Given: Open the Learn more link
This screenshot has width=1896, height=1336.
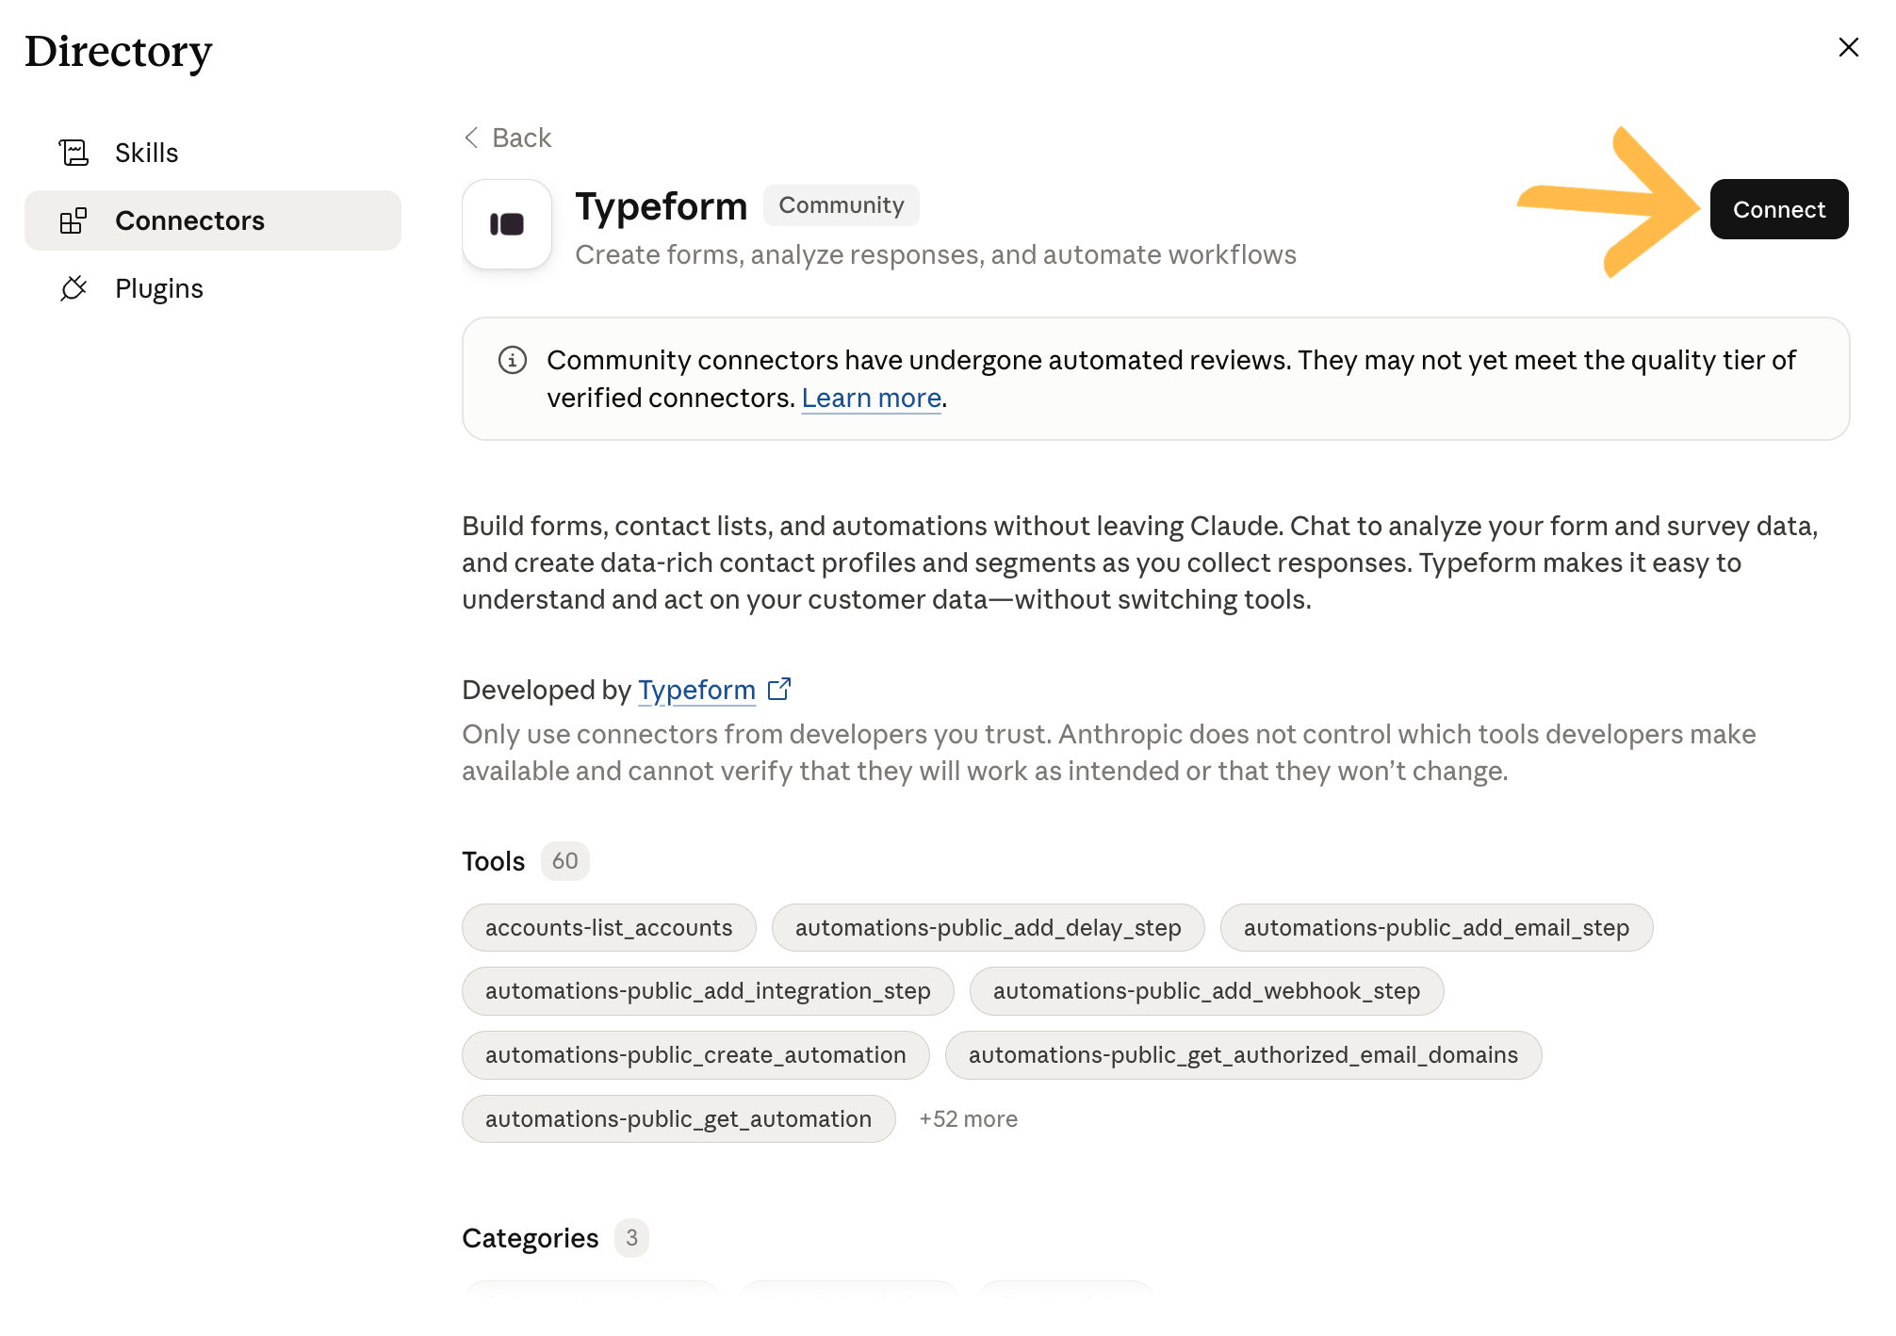Looking at the screenshot, I should click(872, 398).
